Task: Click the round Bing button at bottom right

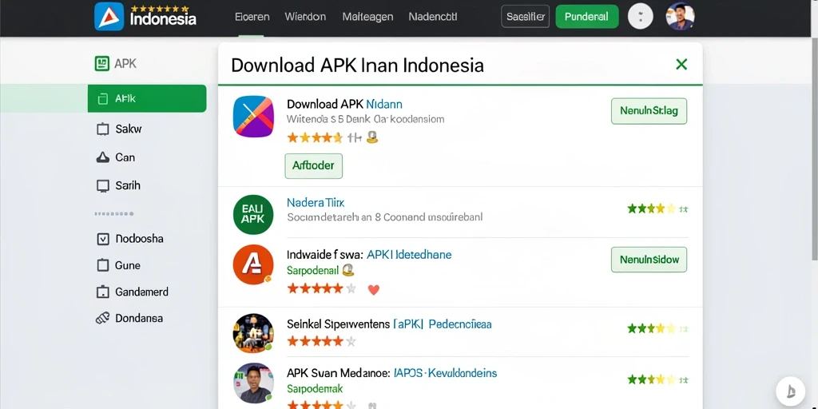Action: pyautogui.click(x=791, y=391)
